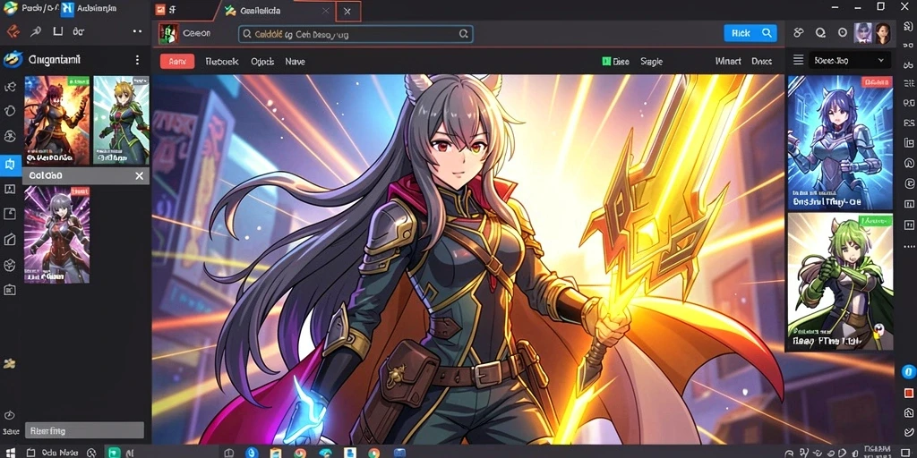Close the Colodn panel header
Viewport: 917px width, 458px height.
click(x=139, y=176)
